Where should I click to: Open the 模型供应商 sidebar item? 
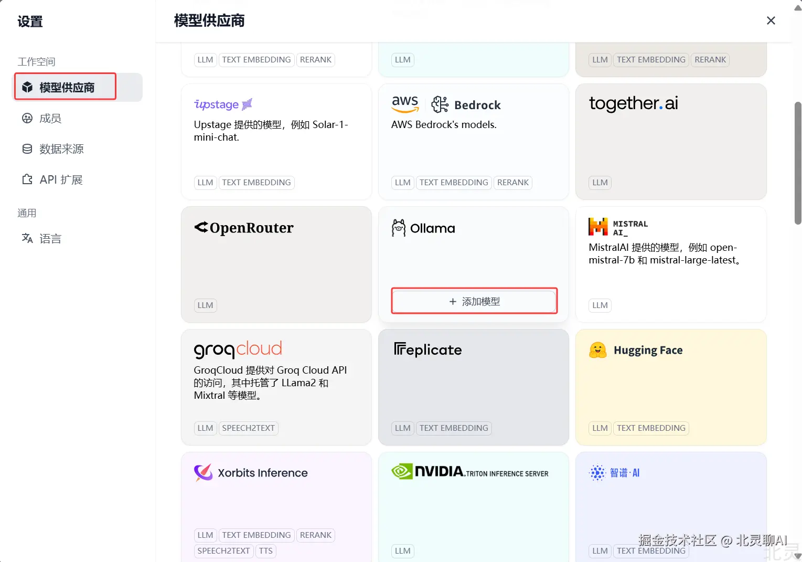pos(78,87)
